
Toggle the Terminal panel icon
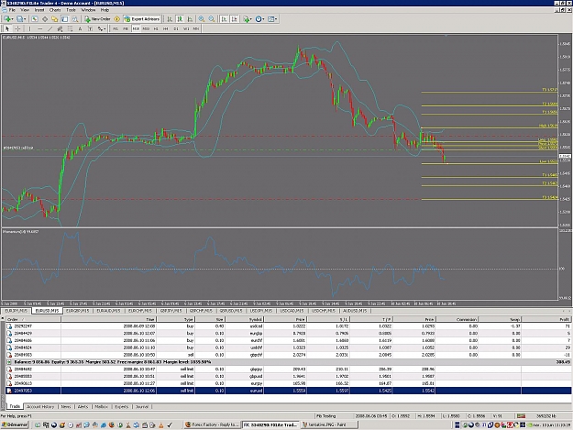[65, 19]
